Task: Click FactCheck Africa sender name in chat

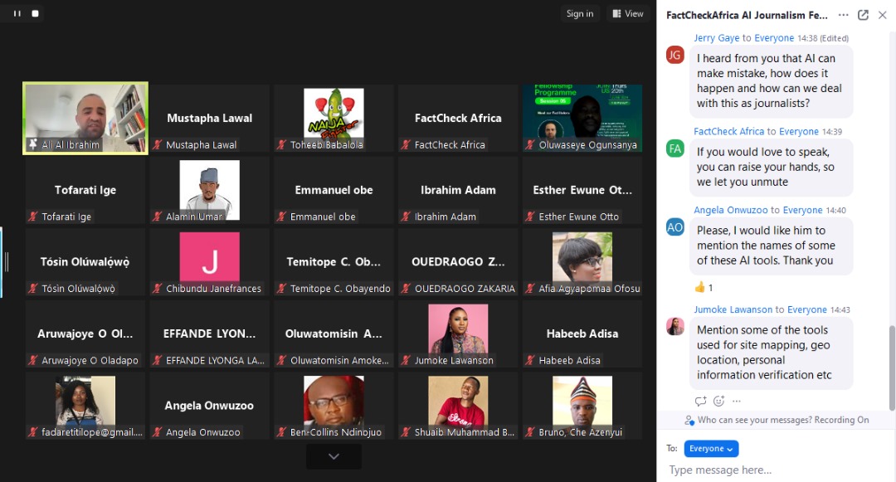Action: (728, 131)
